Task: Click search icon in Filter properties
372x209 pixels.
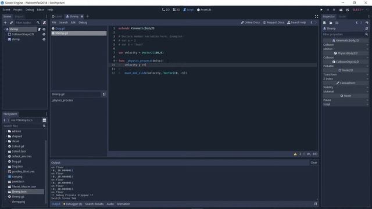Action: [x=367, y=34]
